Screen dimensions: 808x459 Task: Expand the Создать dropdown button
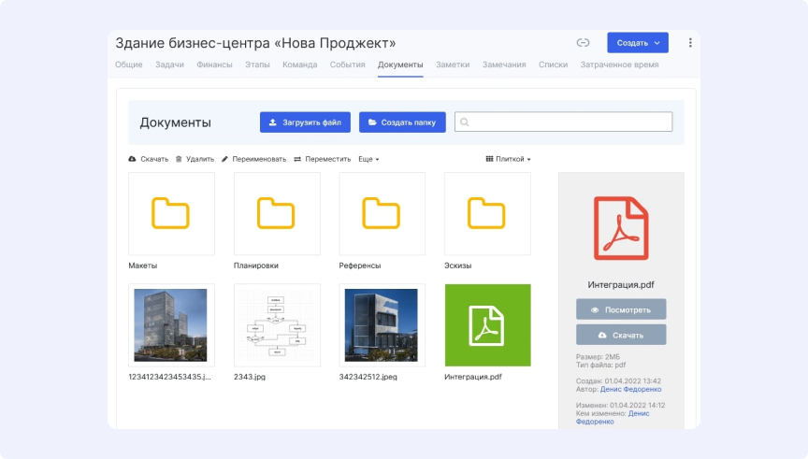[638, 43]
